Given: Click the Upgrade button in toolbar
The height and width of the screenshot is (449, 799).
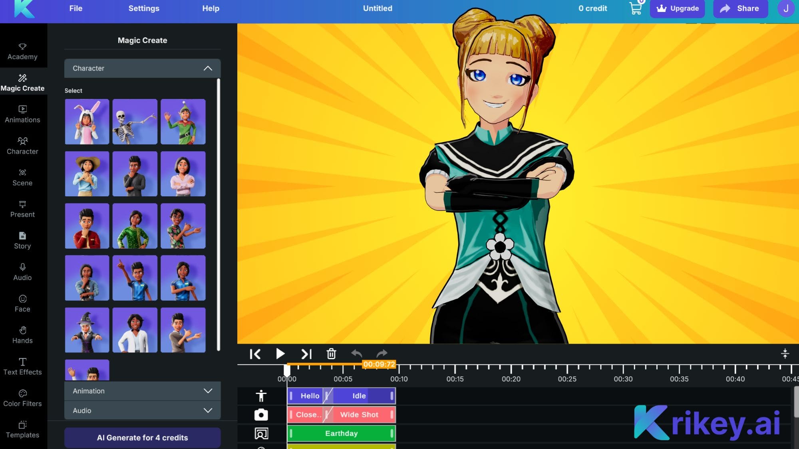Looking at the screenshot, I should click(677, 8).
